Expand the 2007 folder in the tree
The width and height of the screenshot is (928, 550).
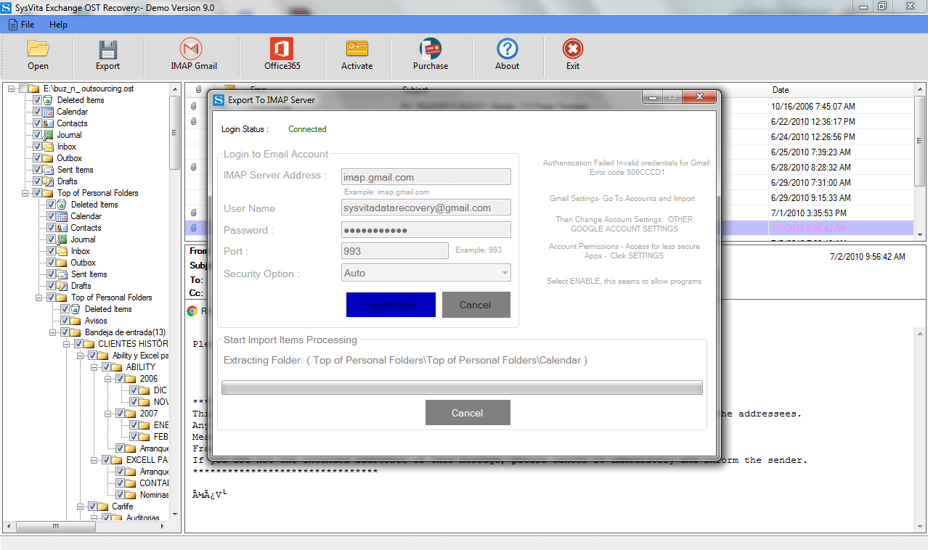coord(107,413)
